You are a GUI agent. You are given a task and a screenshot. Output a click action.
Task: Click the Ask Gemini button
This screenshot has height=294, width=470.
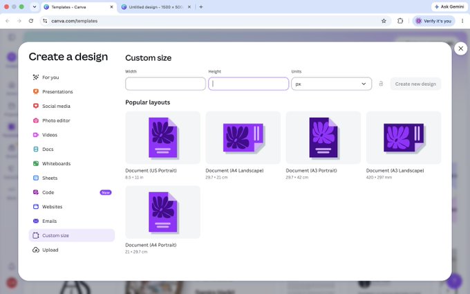tap(449, 7)
